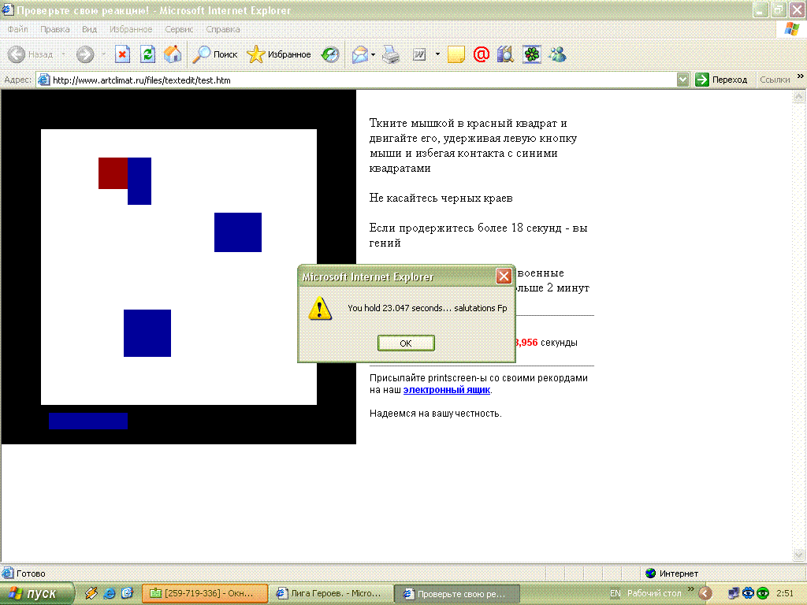Stop page loading with red X icon

tap(122, 54)
